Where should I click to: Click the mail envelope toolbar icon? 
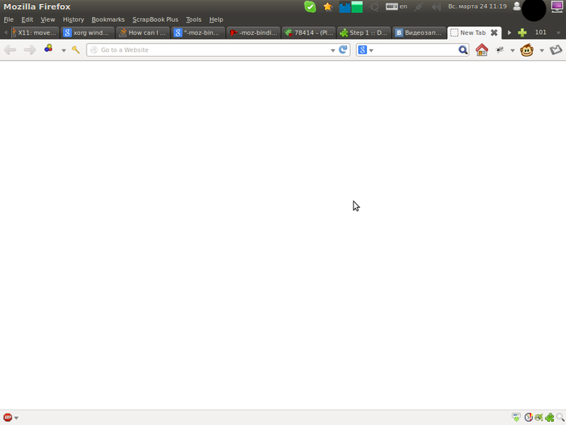click(556, 50)
